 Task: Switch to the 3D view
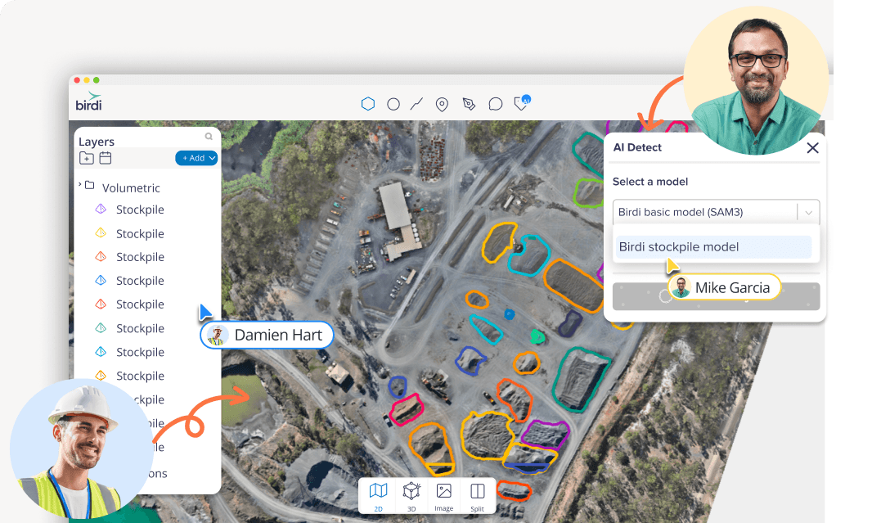click(x=411, y=497)
